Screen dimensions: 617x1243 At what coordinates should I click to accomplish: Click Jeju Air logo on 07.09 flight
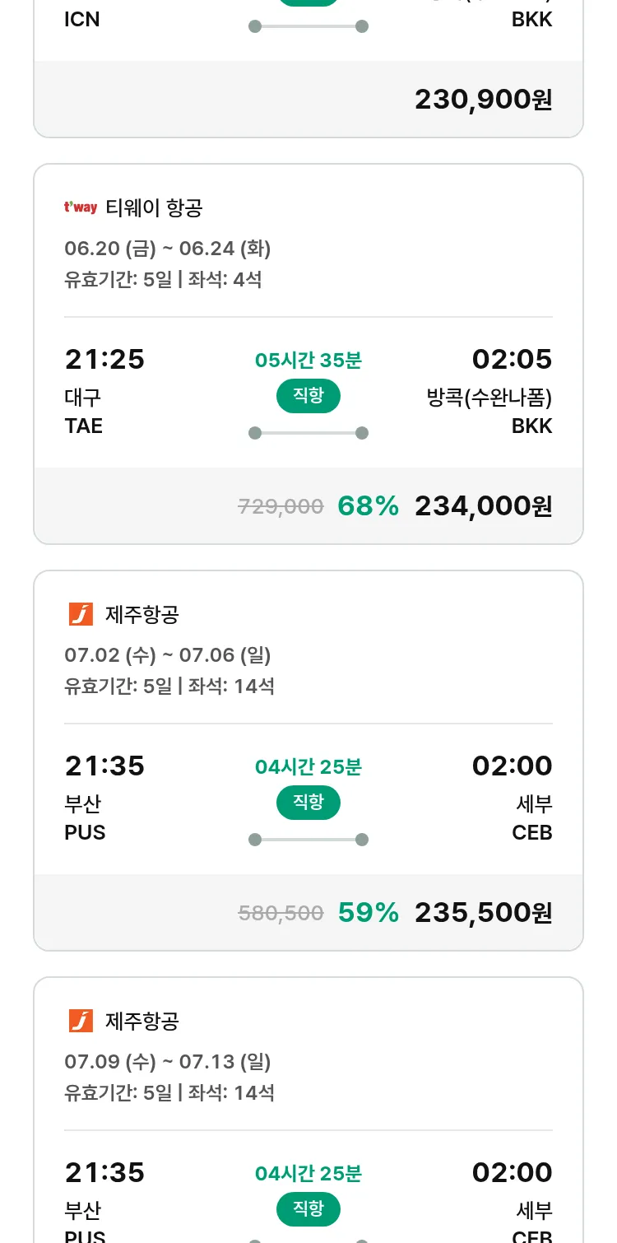(81, 1021)
